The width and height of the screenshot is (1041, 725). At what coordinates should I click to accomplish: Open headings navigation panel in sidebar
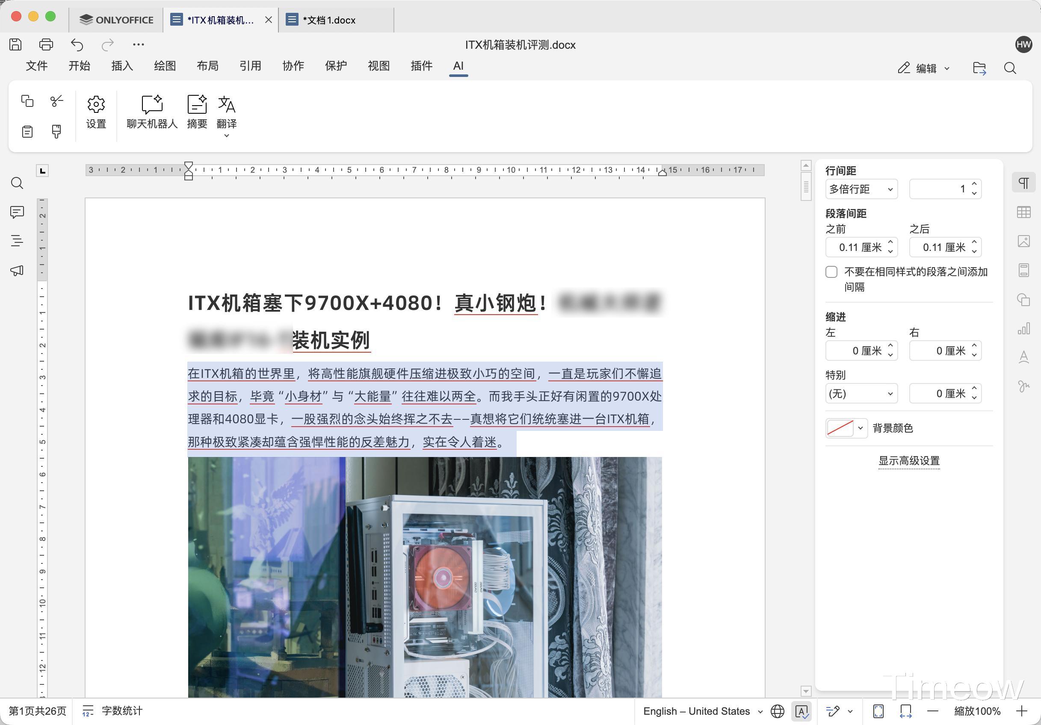click(17, 241)
